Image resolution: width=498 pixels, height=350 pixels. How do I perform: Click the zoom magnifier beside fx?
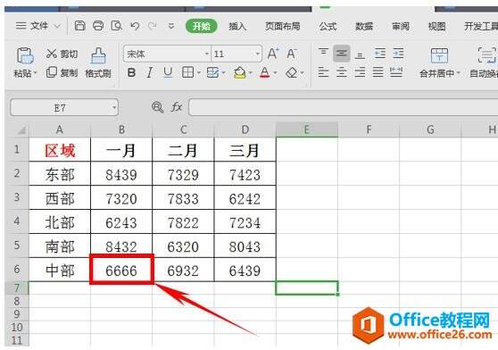pos(158,107)
